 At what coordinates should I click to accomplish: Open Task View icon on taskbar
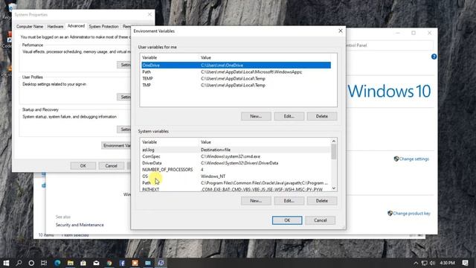tap(44, 263)
